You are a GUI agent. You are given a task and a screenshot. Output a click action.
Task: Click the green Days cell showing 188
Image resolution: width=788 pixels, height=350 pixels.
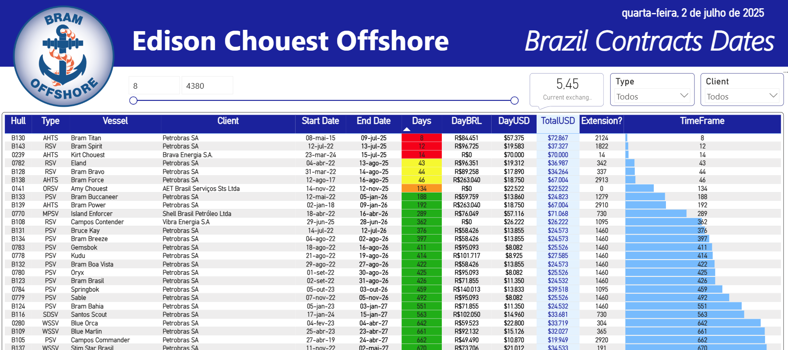click(421, 197)
